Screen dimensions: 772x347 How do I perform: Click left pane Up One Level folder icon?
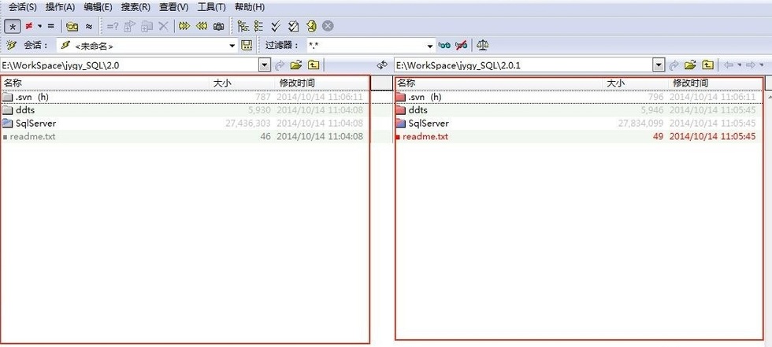point(314,65)
